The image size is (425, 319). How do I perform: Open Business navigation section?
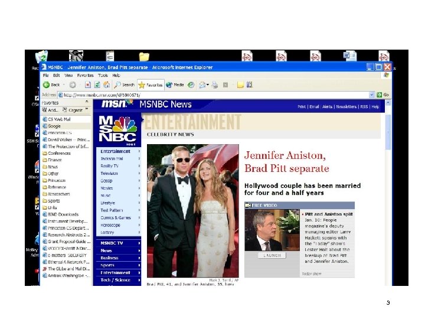(119, 258)
